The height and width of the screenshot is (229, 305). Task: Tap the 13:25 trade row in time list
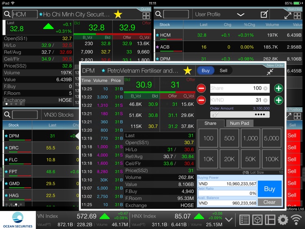(102, 89)
